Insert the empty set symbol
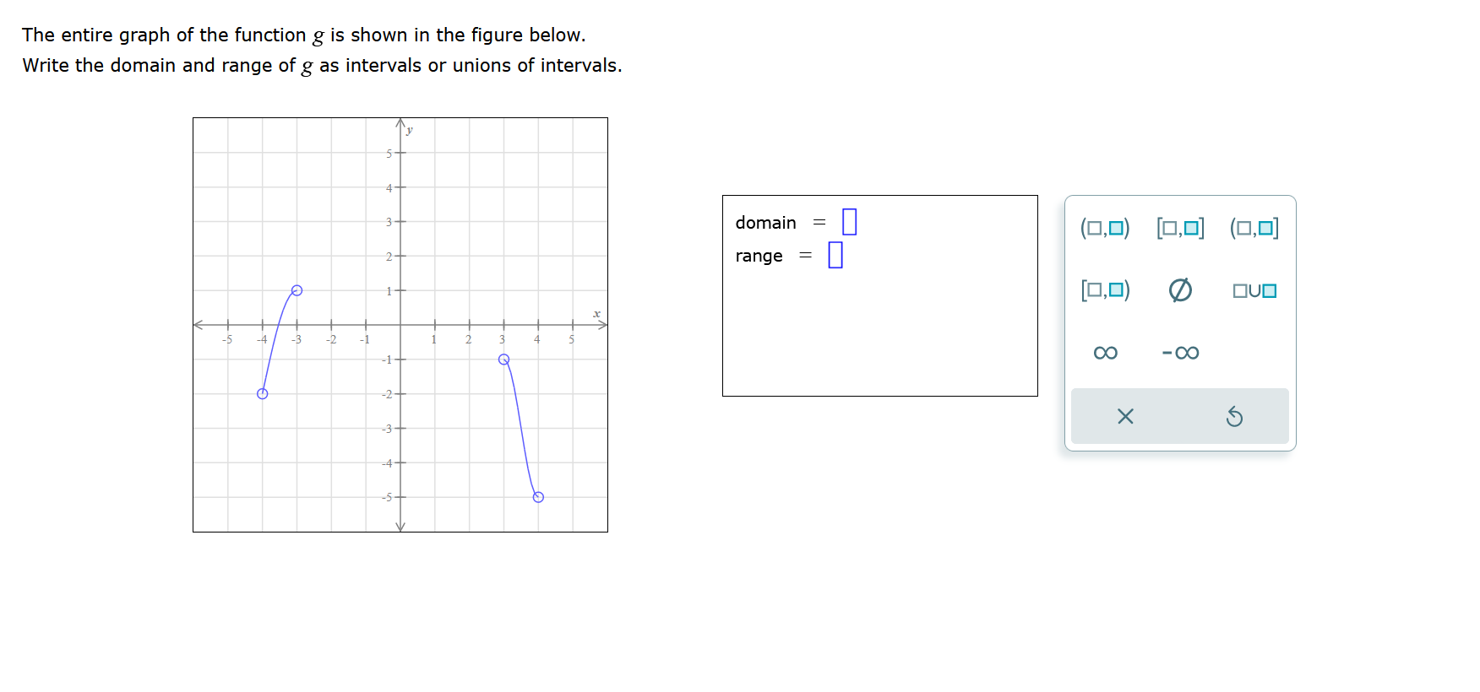Image resolution: width=1480 pixels, height=692 pixels. pos(1179,290)
